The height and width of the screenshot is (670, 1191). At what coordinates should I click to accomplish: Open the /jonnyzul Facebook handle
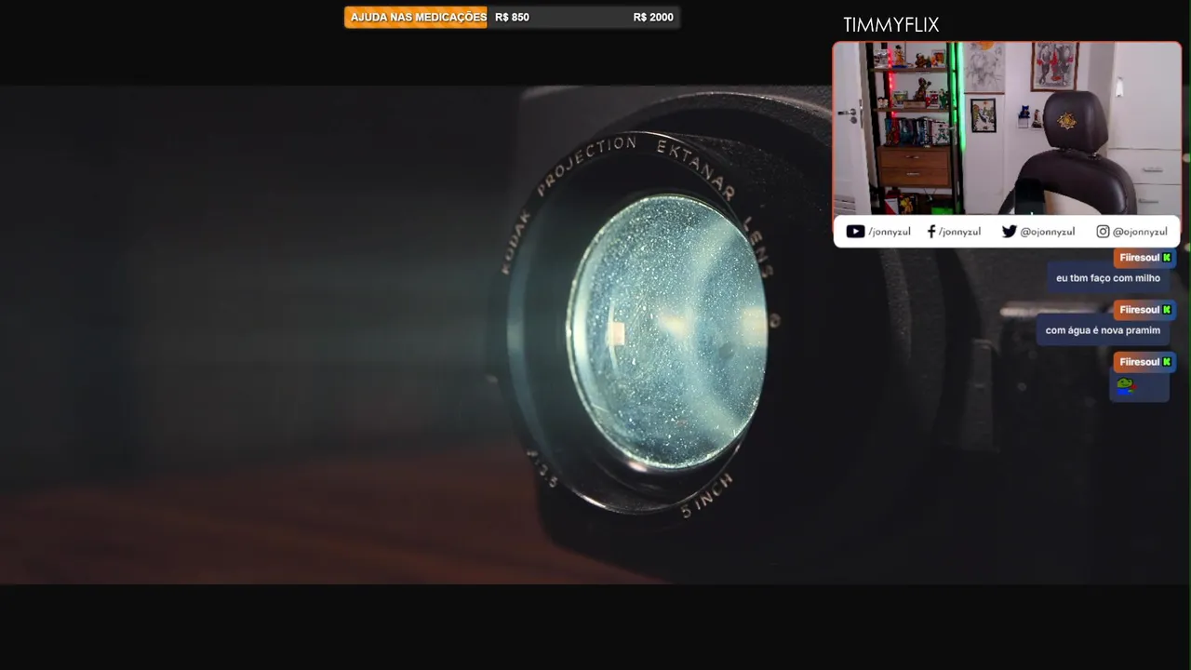(x=959, y=232)
